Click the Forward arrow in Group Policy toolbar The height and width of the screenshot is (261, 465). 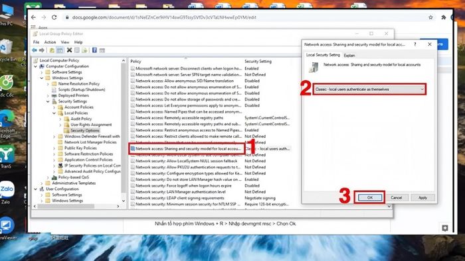point(41,50)
